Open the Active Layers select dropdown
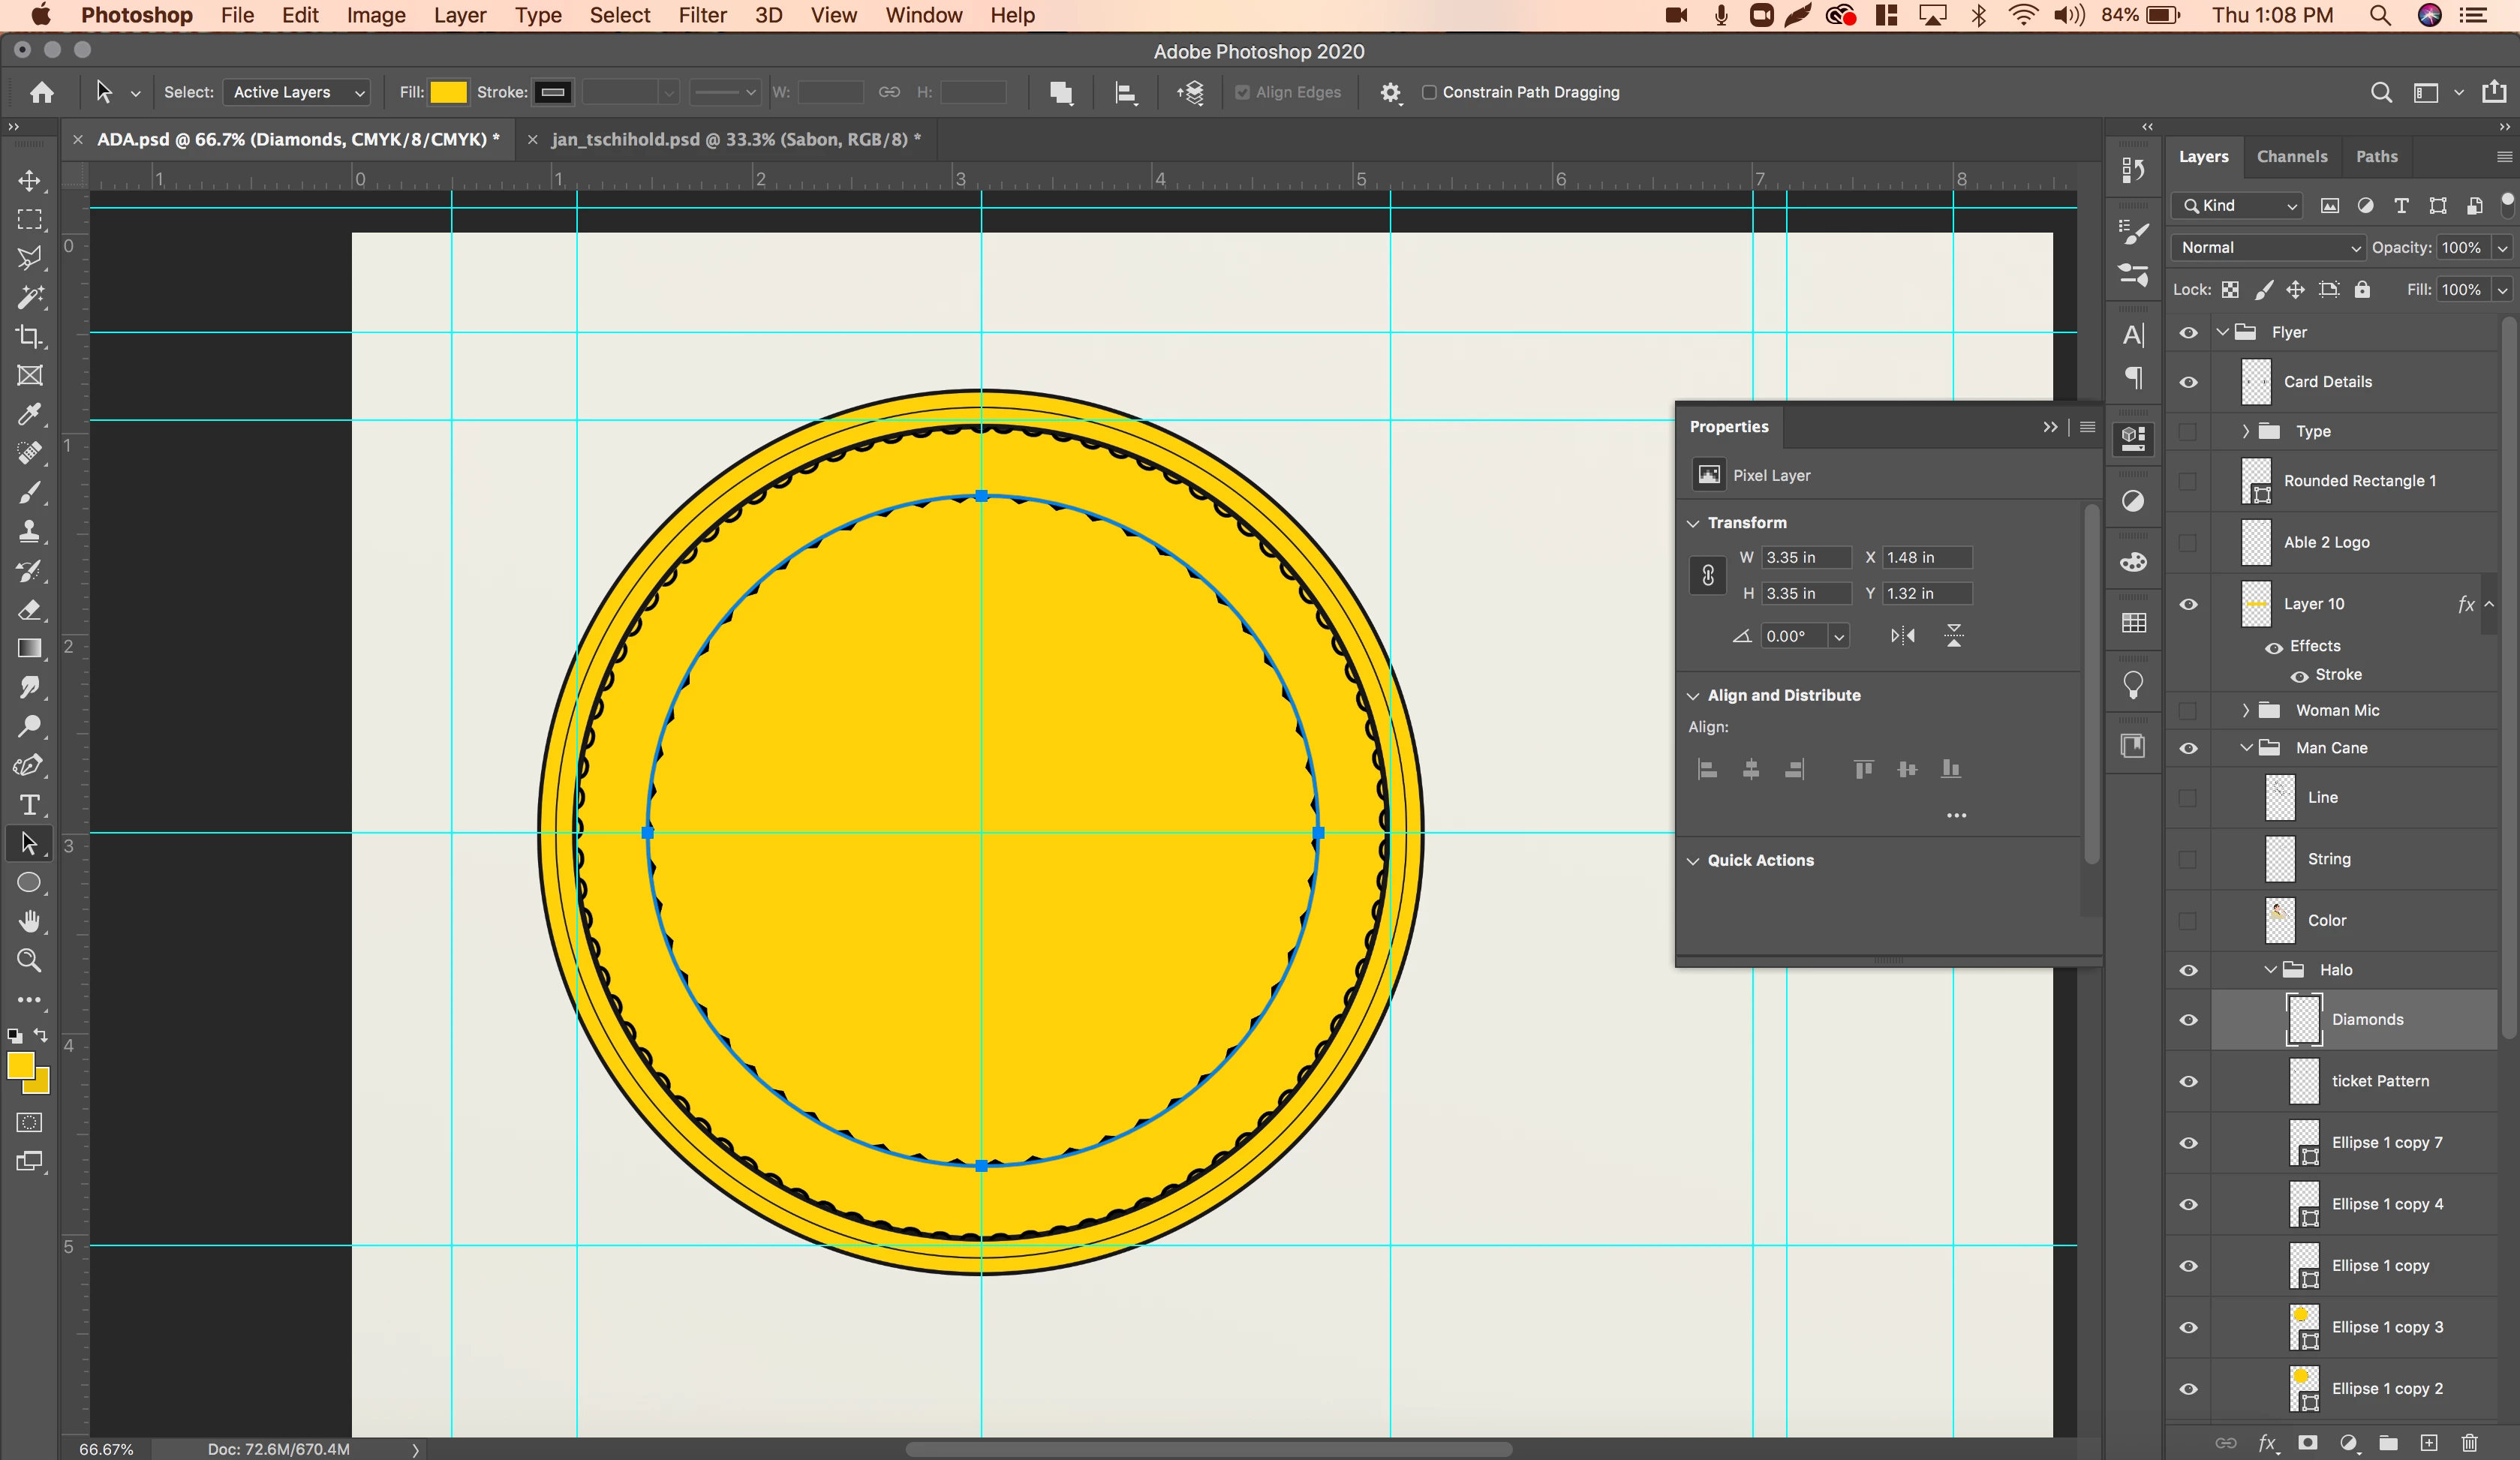This screenshot has width=2520, height=1460. pyautogui.click(x=296, y=92)
